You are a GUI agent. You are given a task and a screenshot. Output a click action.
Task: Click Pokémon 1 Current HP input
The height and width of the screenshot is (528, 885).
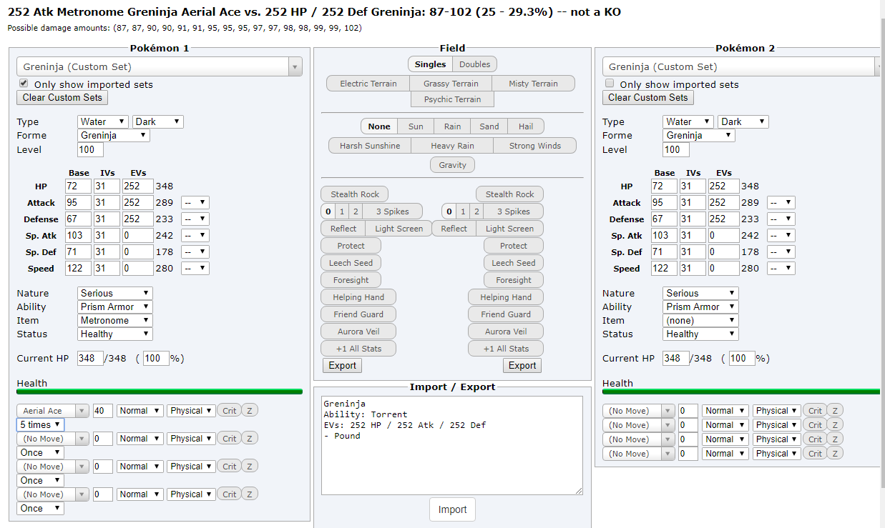tap(90, 358)
